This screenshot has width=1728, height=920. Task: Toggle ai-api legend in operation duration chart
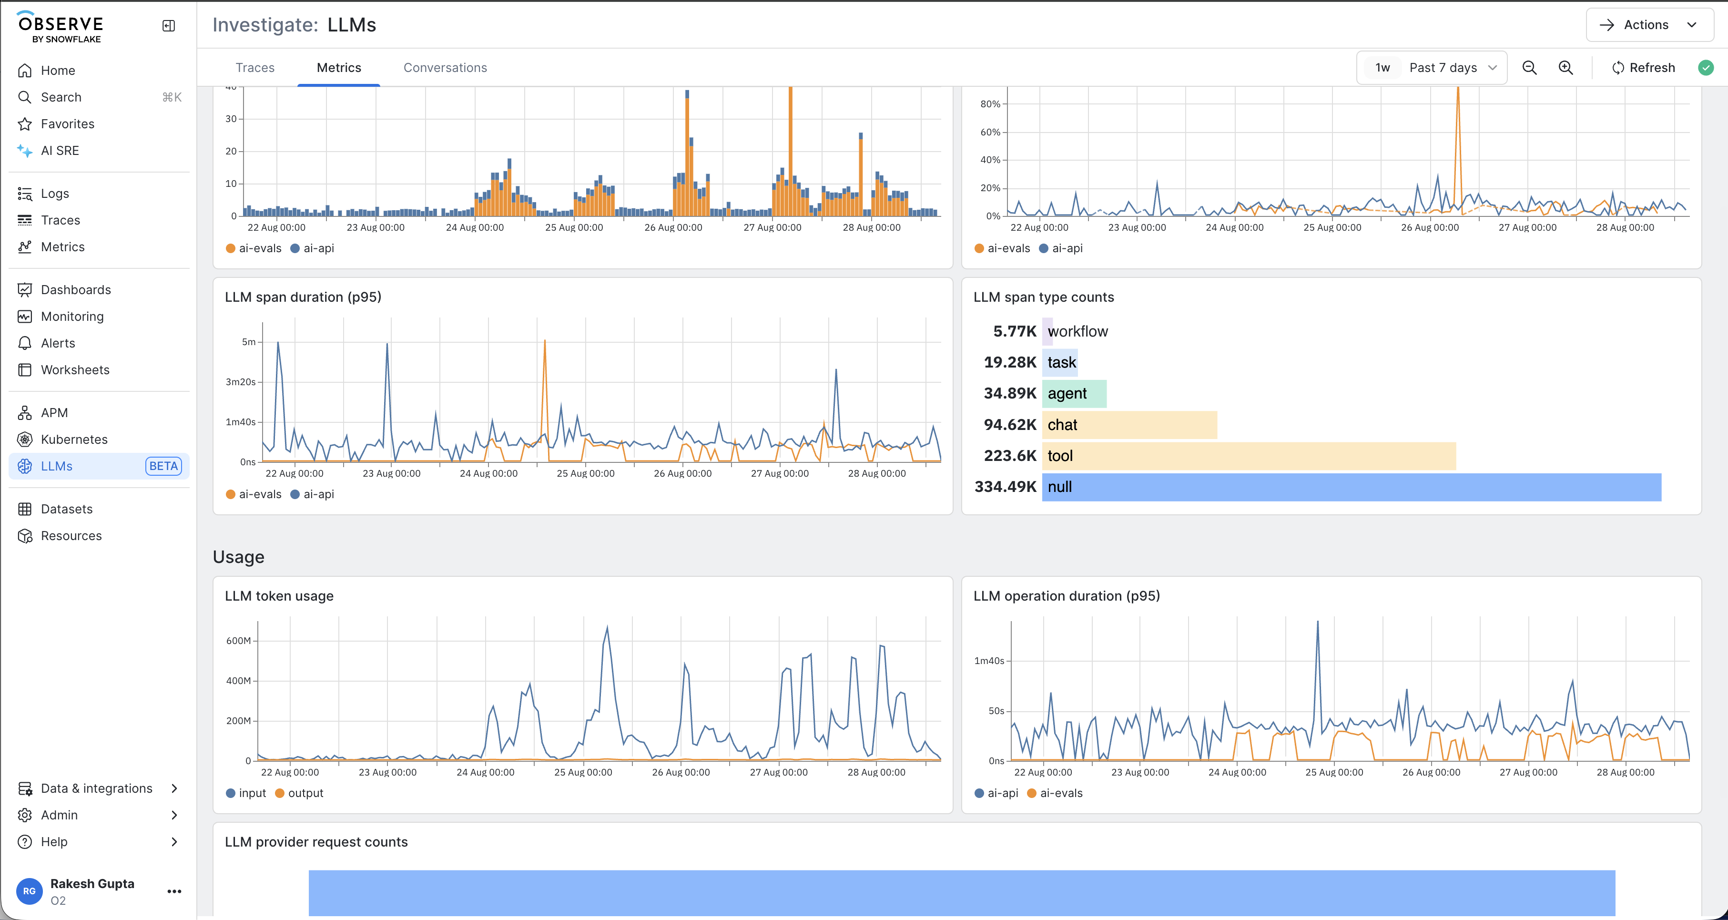(x=996, y=793)
